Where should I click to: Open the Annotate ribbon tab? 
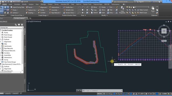point(17,4)
